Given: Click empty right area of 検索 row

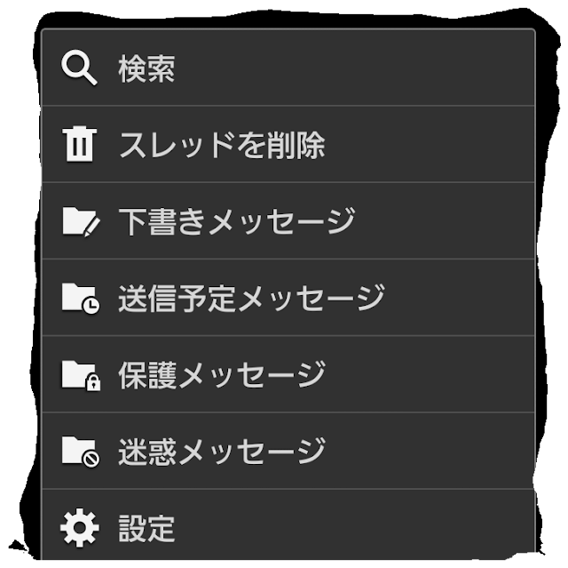Looking at the screenshot, I should (355, 68).
